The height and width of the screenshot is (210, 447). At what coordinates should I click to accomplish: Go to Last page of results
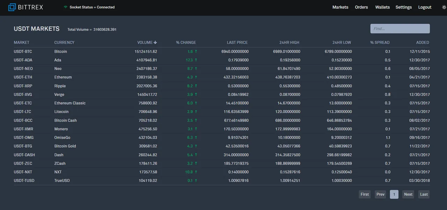click(424, 194)
